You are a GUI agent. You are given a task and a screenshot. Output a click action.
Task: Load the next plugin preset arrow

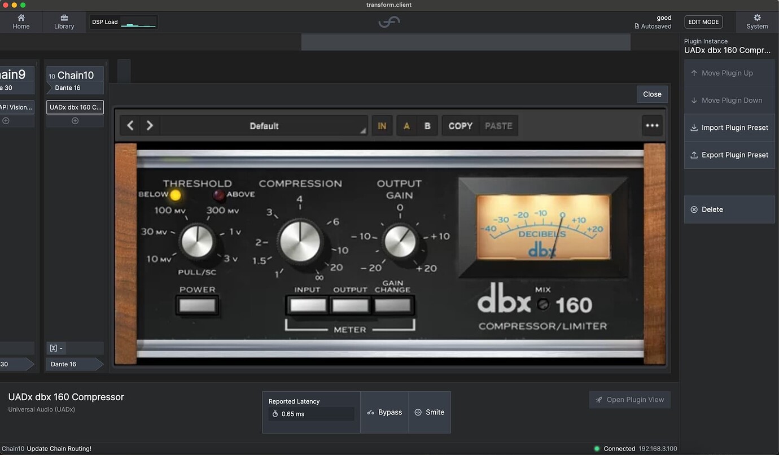pyautogui.click(x=150, y=125)
